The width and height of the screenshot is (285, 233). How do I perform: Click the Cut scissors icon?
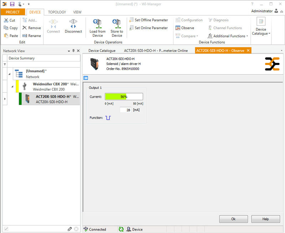click(x=6, y=20)
